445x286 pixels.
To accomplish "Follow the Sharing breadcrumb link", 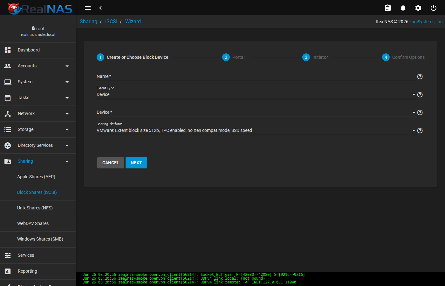I will coord(88,22).
